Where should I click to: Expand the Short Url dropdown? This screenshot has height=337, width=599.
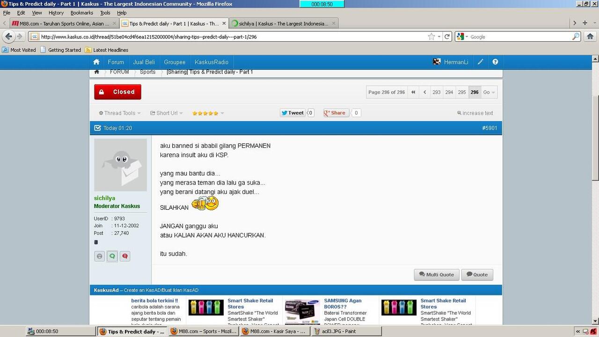pos(166,113)
